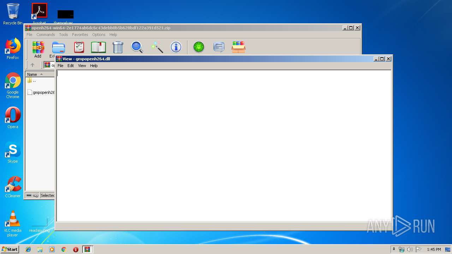Click the Wizard wand icon in WinRAR
Image resolution: width=452 pixels, height=254 pixels.
tap(157, 47)
